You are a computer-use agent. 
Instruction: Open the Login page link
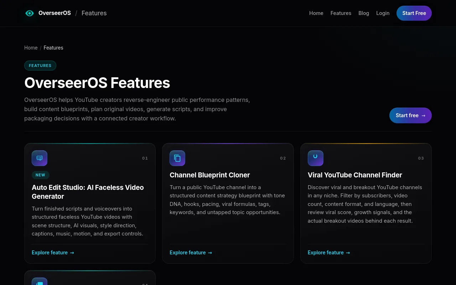coord(383,13)
